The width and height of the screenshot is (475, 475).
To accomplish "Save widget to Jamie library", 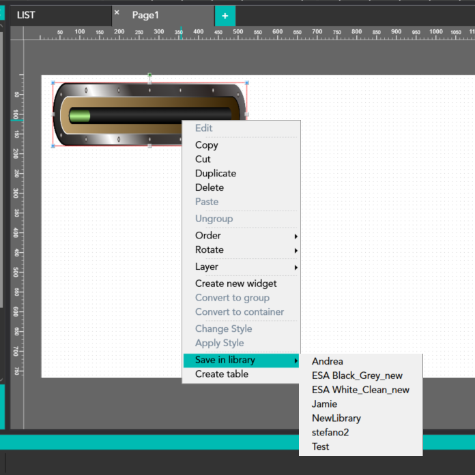I will pos(324,404).
